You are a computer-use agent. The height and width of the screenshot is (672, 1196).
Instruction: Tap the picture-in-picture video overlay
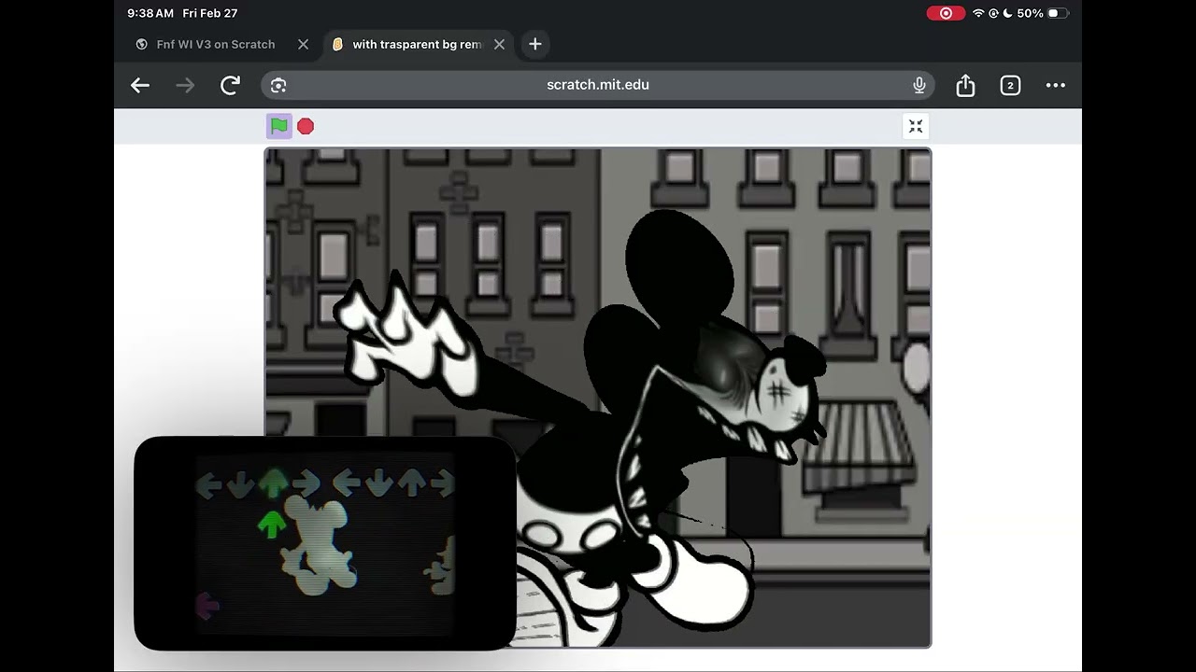tap(325, 542)
